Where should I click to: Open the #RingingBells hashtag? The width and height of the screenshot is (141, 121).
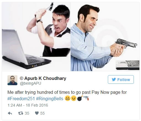point(50,99)
